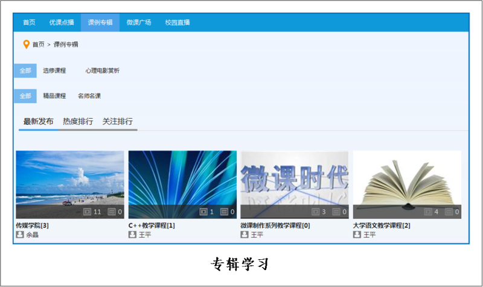Switch to the 热度排行 tab
Viewport: 483px width, 287px height.
coord(78,122)
